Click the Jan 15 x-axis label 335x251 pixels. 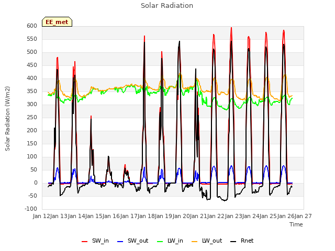(x=94, y=216)
